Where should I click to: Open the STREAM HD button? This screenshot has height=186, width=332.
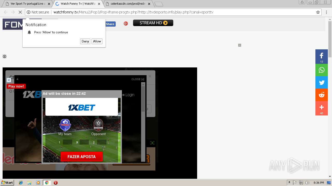153,23
